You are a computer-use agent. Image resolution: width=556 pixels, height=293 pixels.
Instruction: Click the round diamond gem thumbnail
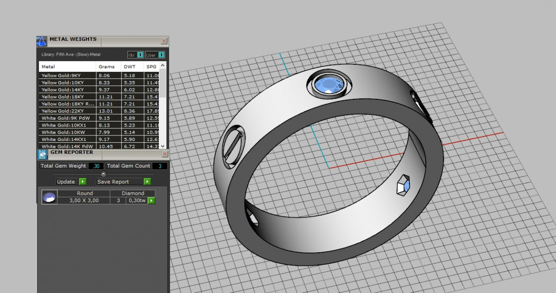coord(50,197)
